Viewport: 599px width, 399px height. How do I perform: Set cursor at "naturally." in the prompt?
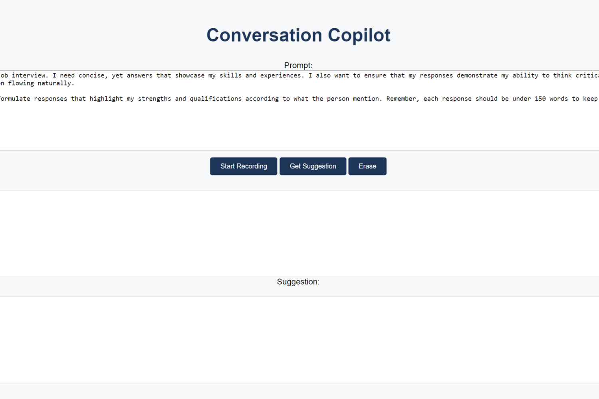tap(56, 83)
